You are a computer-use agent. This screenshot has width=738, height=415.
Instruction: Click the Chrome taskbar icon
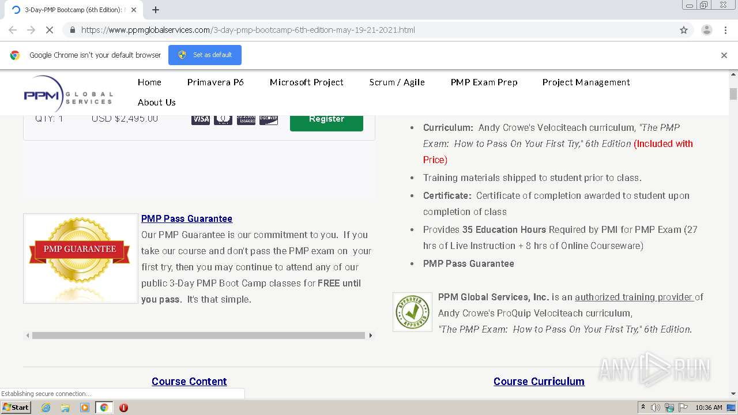point(104,408)
